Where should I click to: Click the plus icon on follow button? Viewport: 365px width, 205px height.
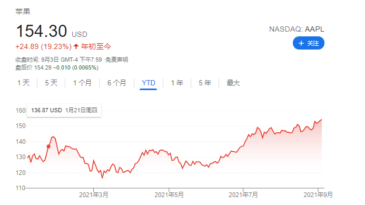[301, 43]
